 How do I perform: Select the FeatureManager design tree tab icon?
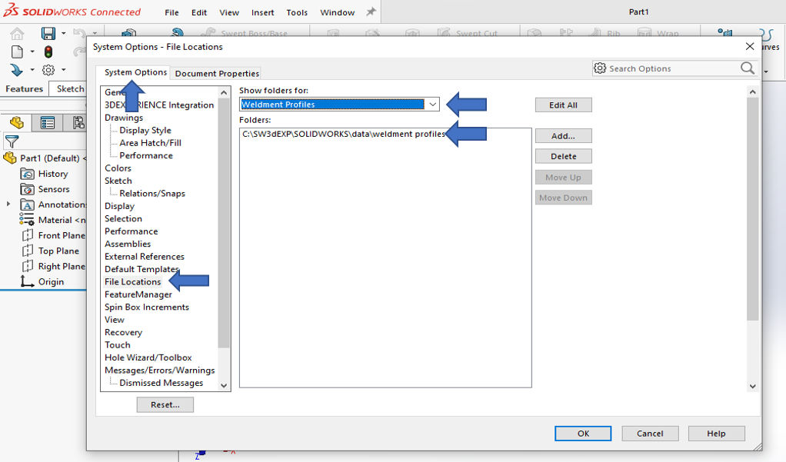[17, 123]
